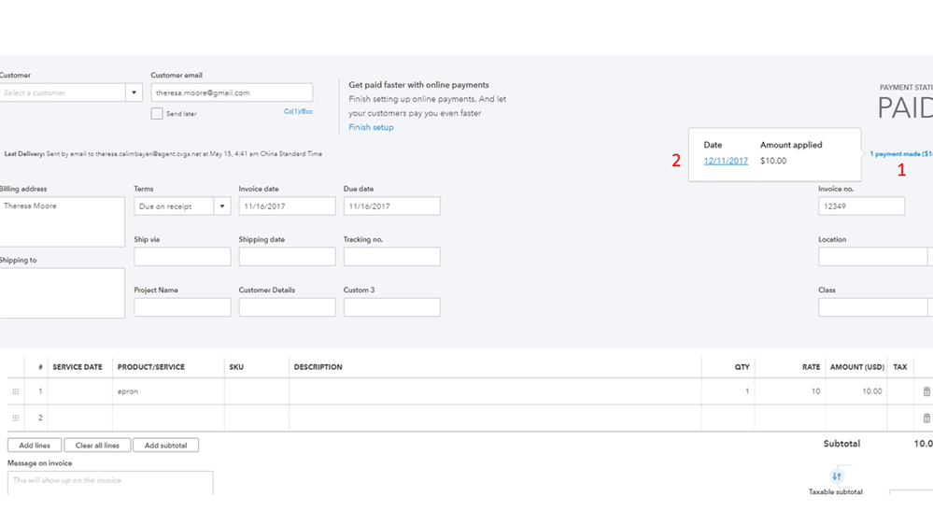This screenshot has width=933, height=525.
Task: Click the Add subtotal button
Action: point(165,446)
